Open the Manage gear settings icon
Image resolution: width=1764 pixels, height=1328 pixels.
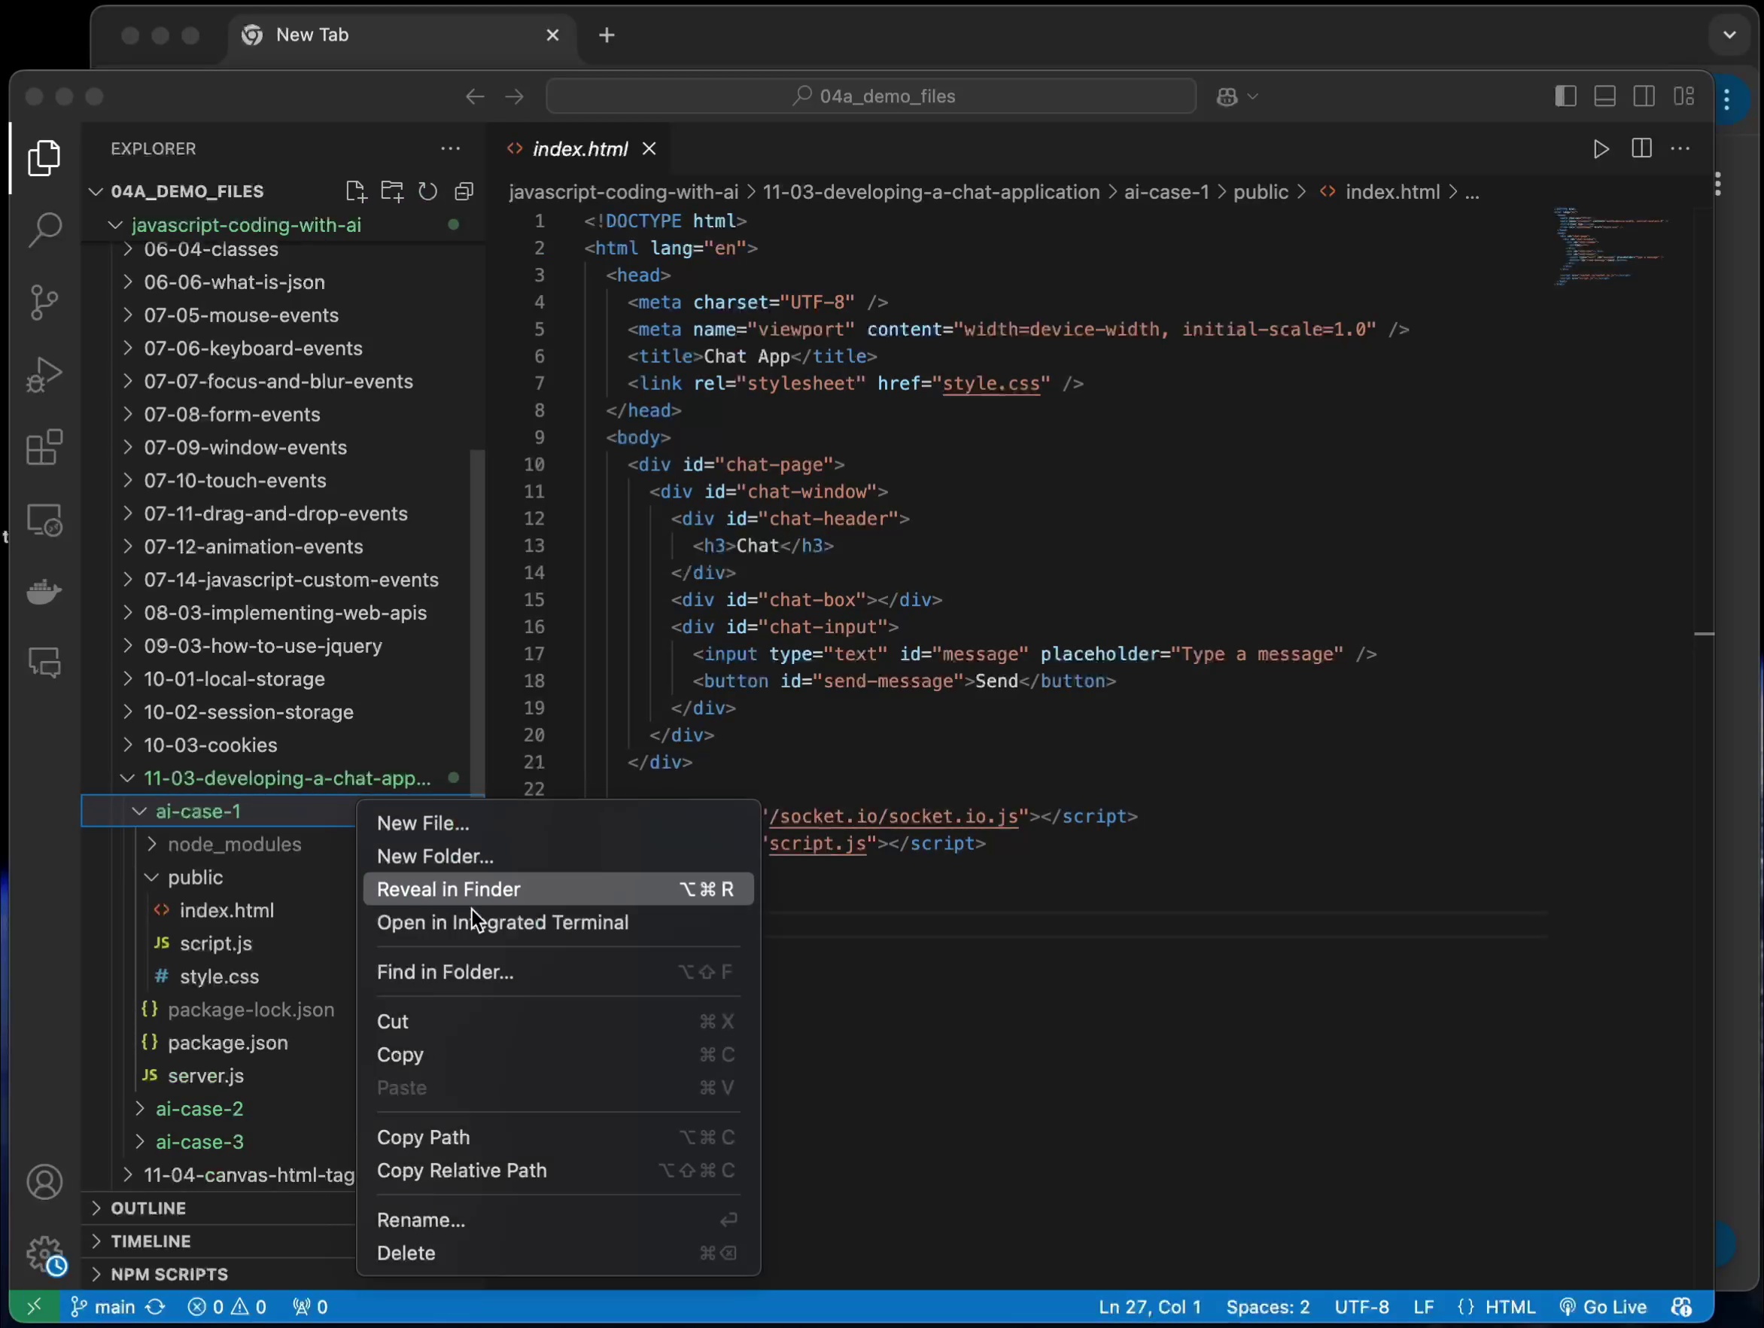(44, 1255)
